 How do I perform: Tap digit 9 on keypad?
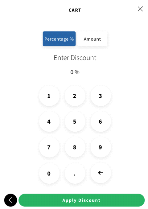click(x=101, y=147)
